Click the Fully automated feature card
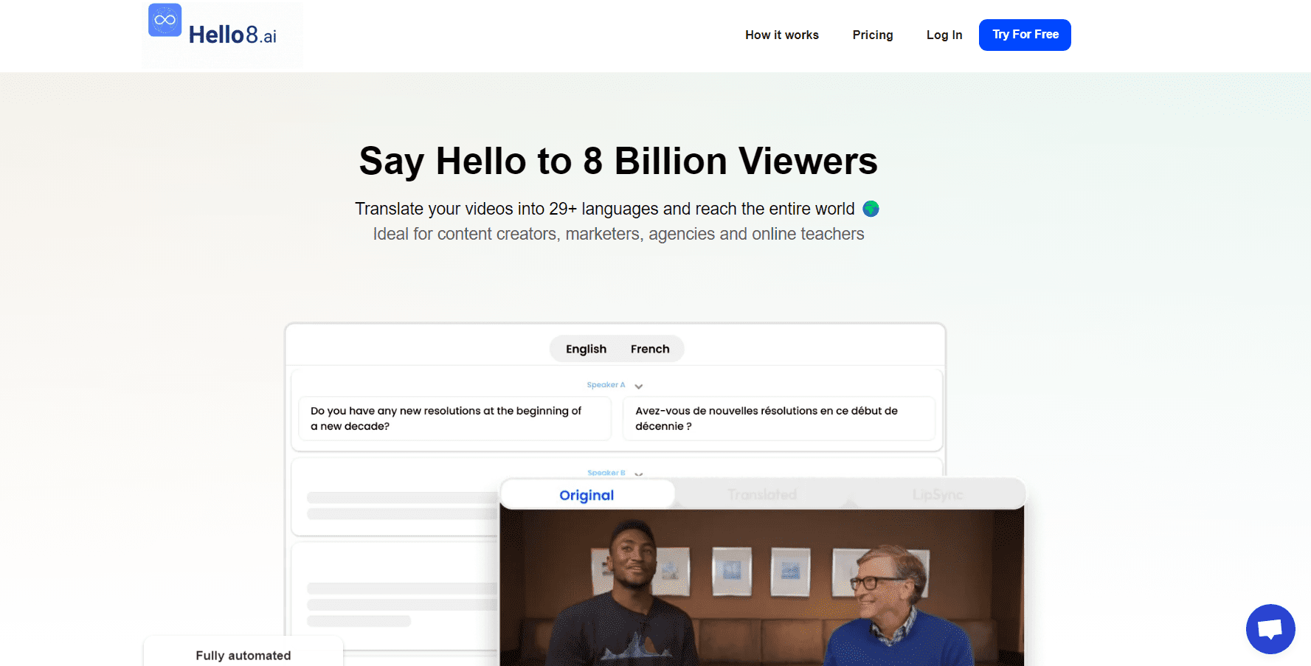 tap(243, 654)
